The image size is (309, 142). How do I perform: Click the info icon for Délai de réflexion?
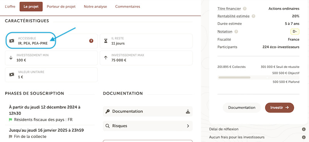(304, 129)
